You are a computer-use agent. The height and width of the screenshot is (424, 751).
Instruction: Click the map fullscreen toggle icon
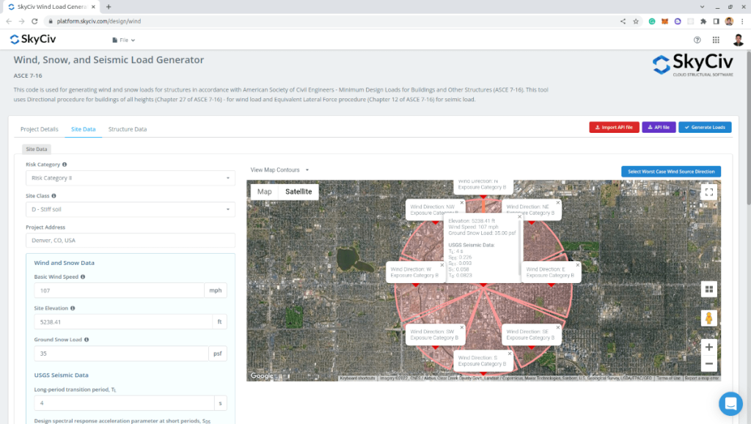708,192
